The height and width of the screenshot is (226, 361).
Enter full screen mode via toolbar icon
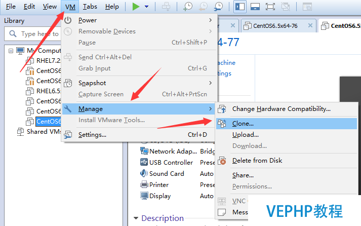point(270,7)
